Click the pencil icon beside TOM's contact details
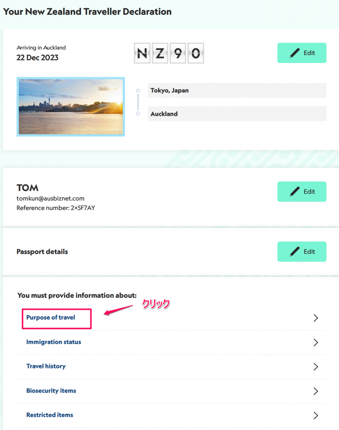 click(294, 191)
